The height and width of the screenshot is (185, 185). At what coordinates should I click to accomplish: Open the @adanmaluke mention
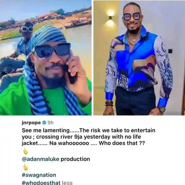pos(41,159)
